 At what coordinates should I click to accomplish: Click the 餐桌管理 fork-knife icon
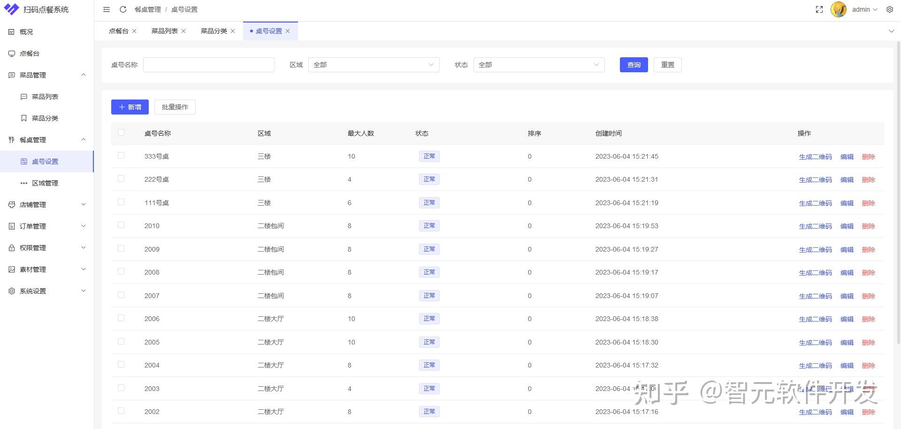[11, 140]
